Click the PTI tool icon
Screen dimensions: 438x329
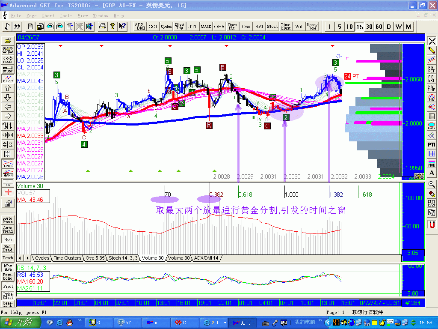point(432,145)
